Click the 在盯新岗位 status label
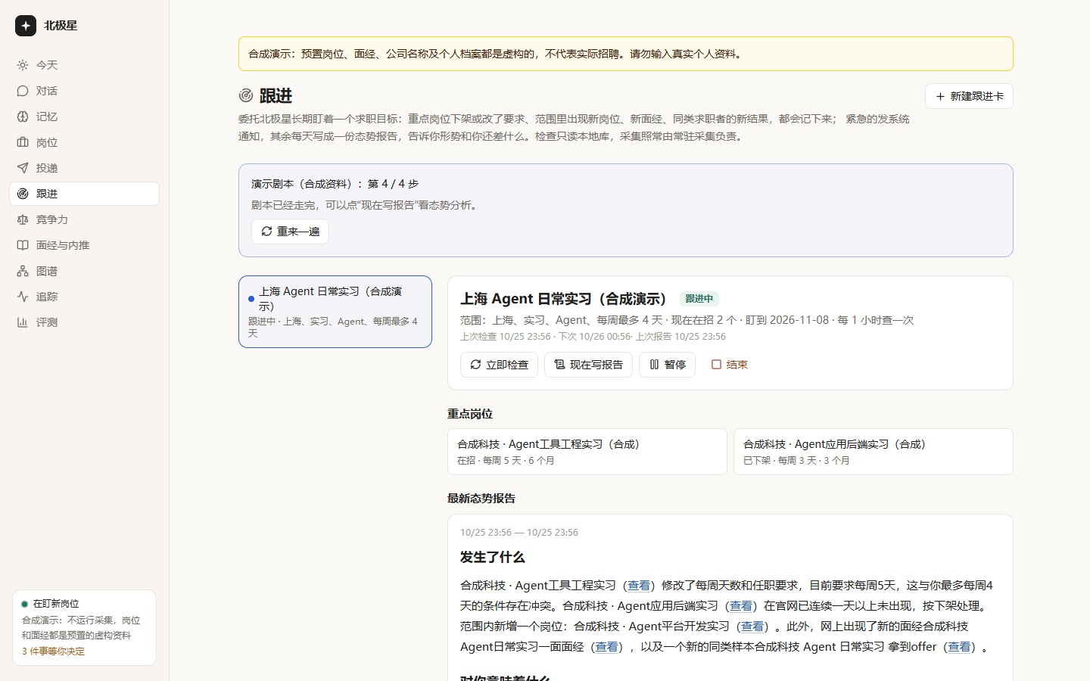 point(56,604)
